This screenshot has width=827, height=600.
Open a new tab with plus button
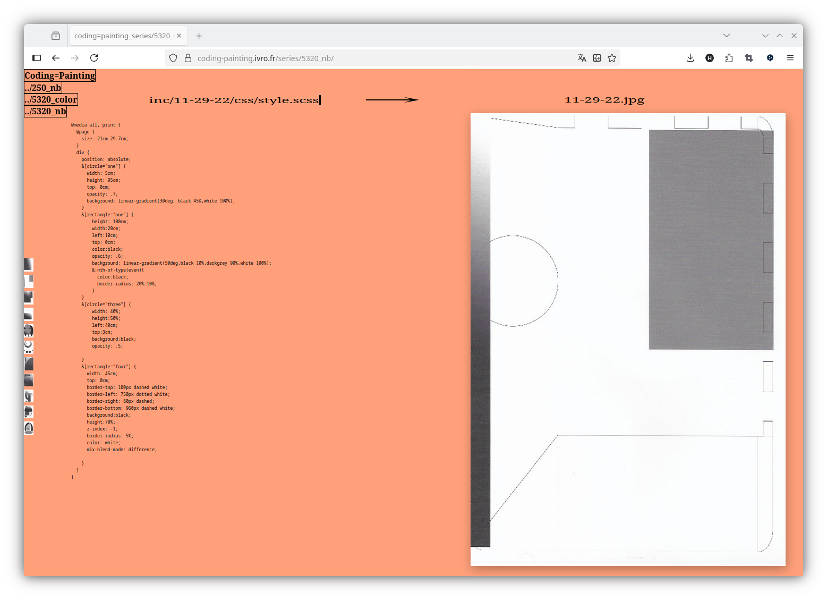[199, 36]
